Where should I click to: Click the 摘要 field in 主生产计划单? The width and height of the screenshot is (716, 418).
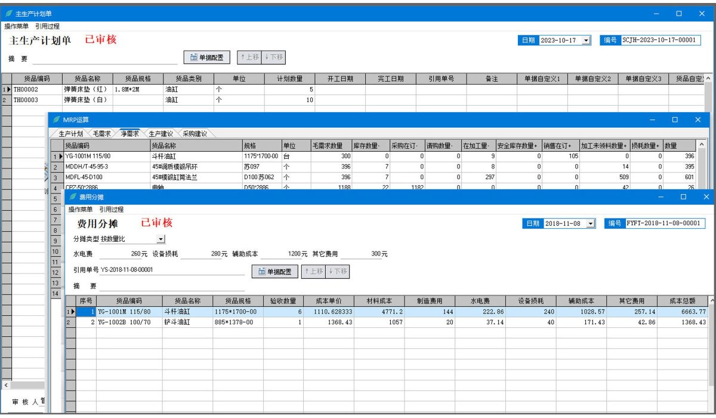104,58
